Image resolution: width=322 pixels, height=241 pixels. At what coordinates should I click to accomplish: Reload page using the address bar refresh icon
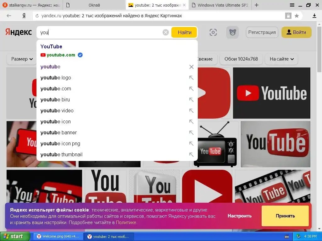tap(37, 16)
